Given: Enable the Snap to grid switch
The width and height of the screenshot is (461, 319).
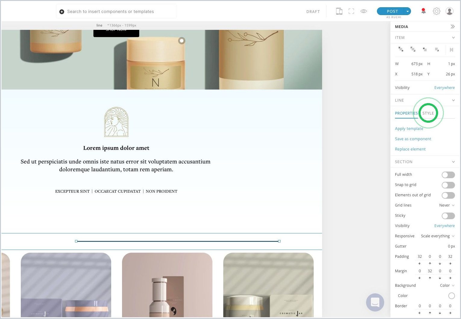Looking at the screenshot, I should click(x=448, y=185).
